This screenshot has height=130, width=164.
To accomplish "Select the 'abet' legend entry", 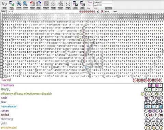I will tap(3, 102).
